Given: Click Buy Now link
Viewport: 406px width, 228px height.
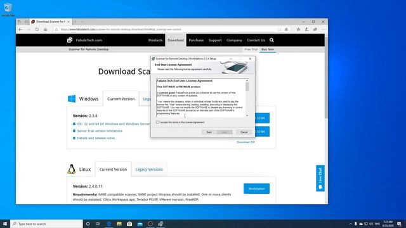Looking at the screenshot, I should click(268, 49).
